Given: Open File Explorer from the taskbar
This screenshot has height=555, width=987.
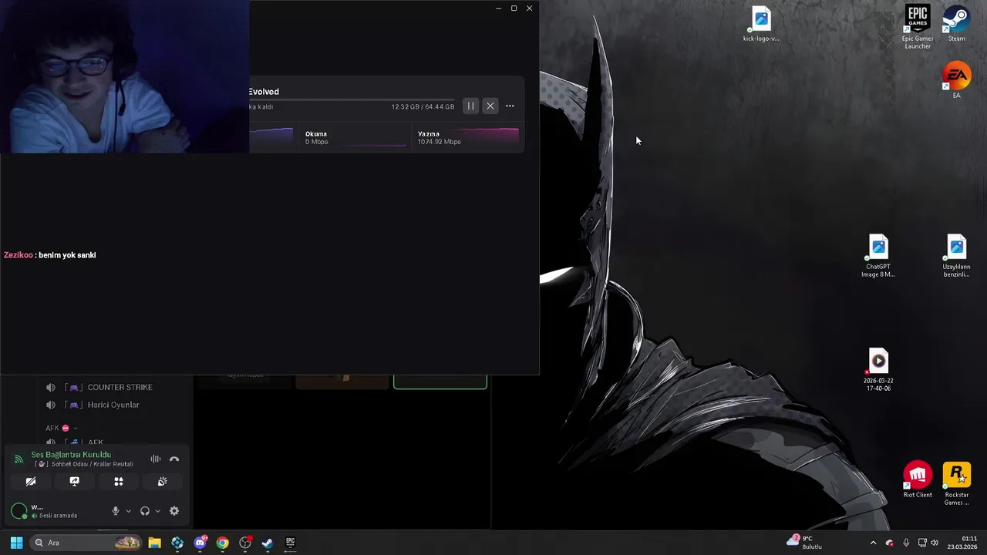Looking at the screenshot, I should pos(154,543).
